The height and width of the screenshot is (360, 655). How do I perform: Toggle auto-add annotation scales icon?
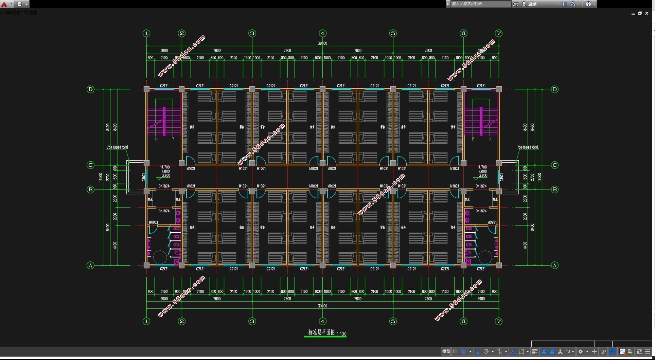[552, 352]
